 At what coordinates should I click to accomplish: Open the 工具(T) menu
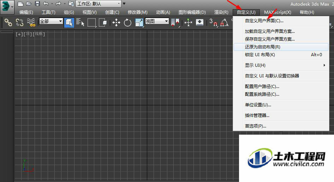click(x=48, y=12)
